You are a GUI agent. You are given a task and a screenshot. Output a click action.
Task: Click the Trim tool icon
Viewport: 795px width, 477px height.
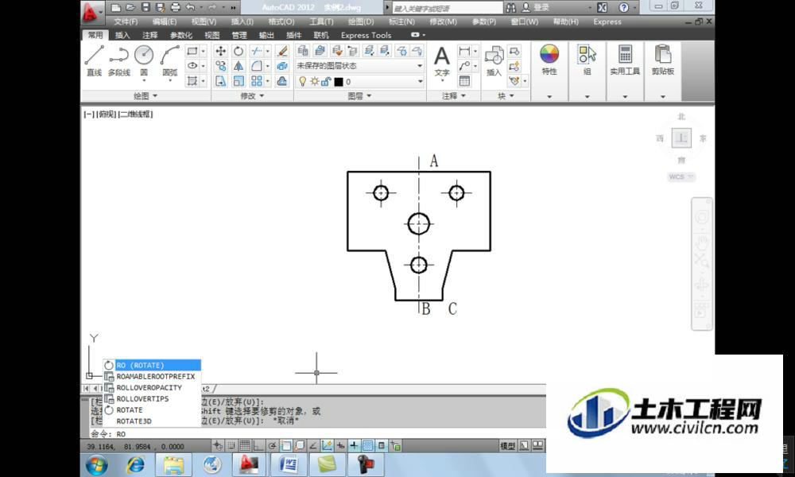pyautogui.click(x=256, y=51)
